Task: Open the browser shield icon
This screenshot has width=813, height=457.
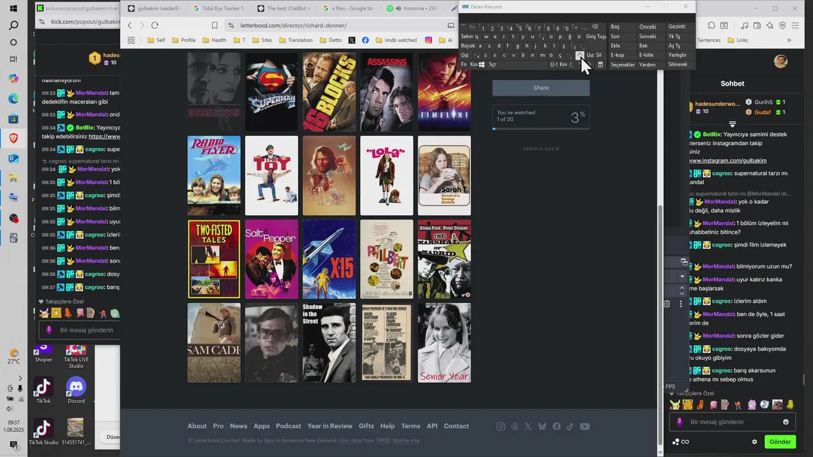Action: [783, 25]
